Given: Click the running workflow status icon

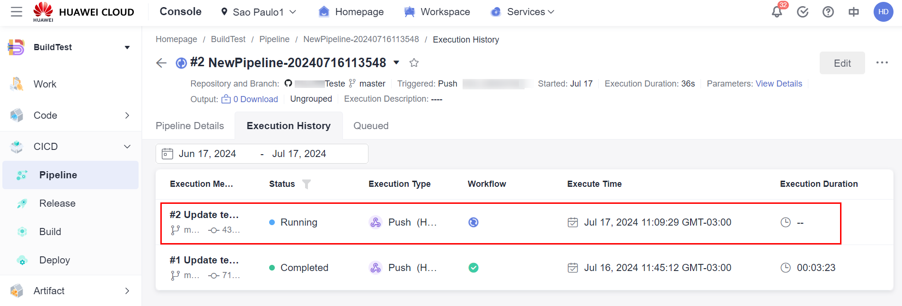Looking at the screenshot, I should coord(473,222).
